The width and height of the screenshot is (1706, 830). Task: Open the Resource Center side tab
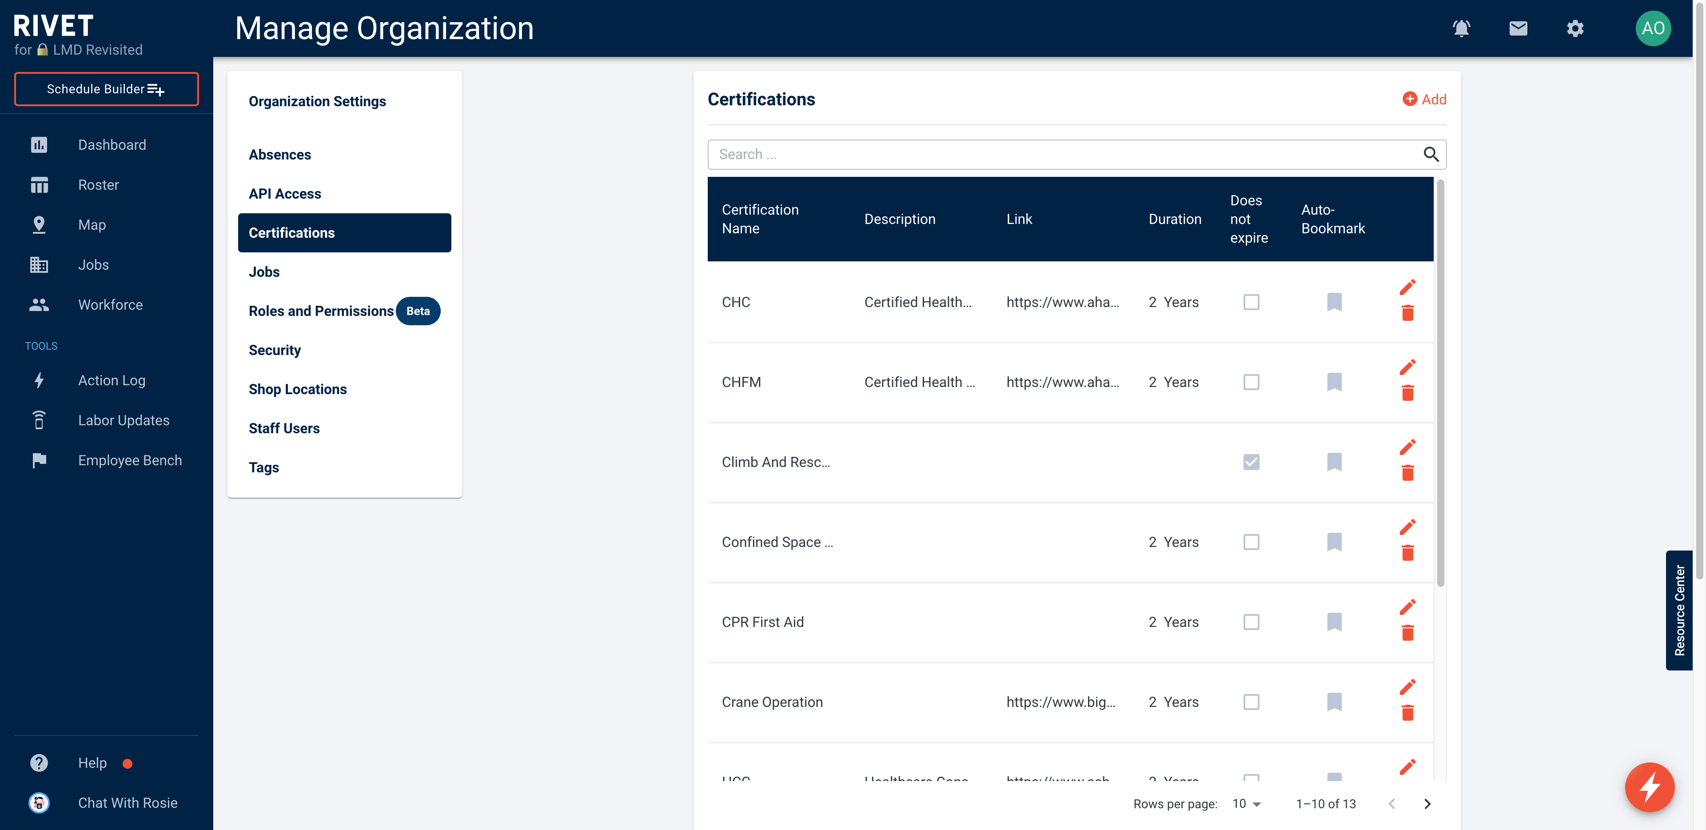(1679, 610)
